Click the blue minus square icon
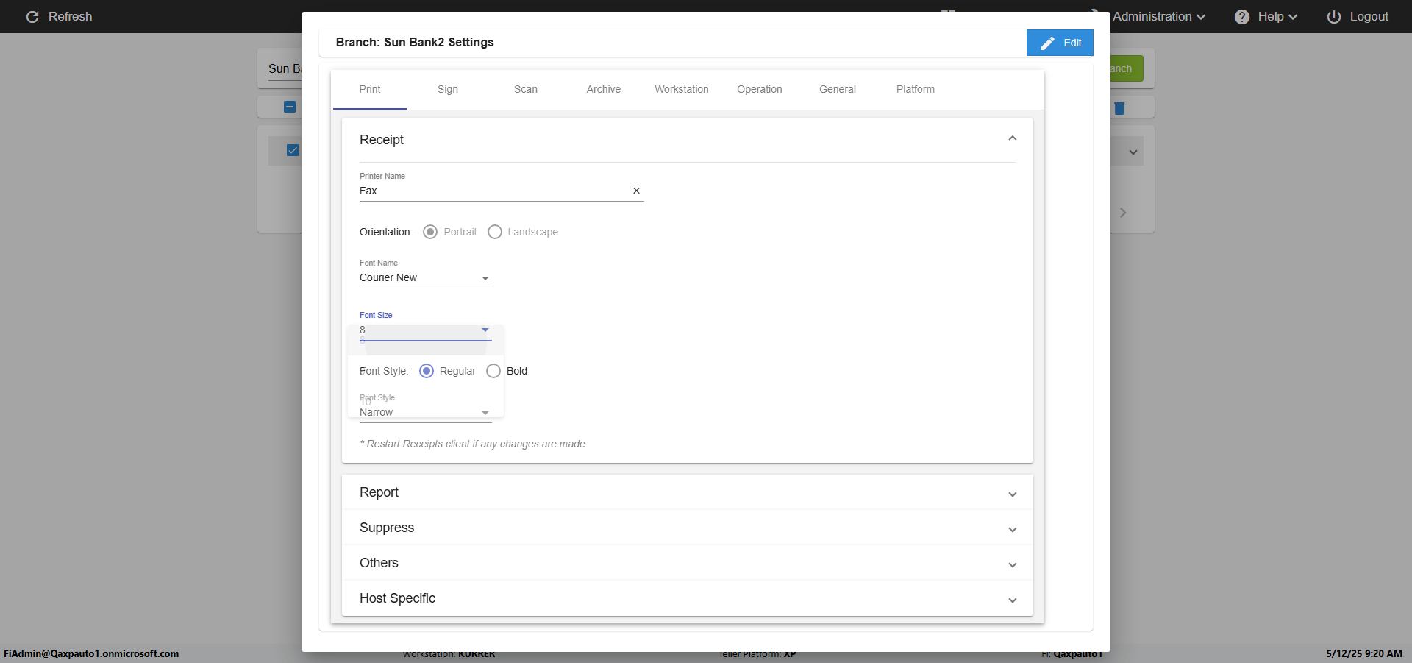 [290, 107]
